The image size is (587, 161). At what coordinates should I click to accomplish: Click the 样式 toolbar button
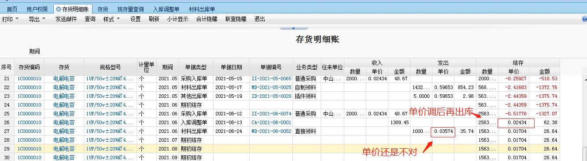click(x=109, y=19)
